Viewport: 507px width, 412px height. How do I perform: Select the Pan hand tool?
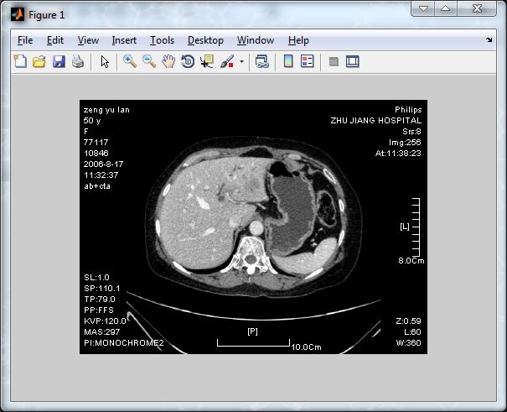tap(168, 61)
